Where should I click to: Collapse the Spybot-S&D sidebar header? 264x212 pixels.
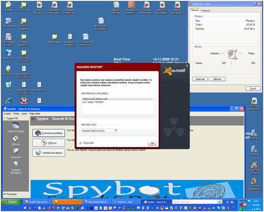[x=16, y=118]
